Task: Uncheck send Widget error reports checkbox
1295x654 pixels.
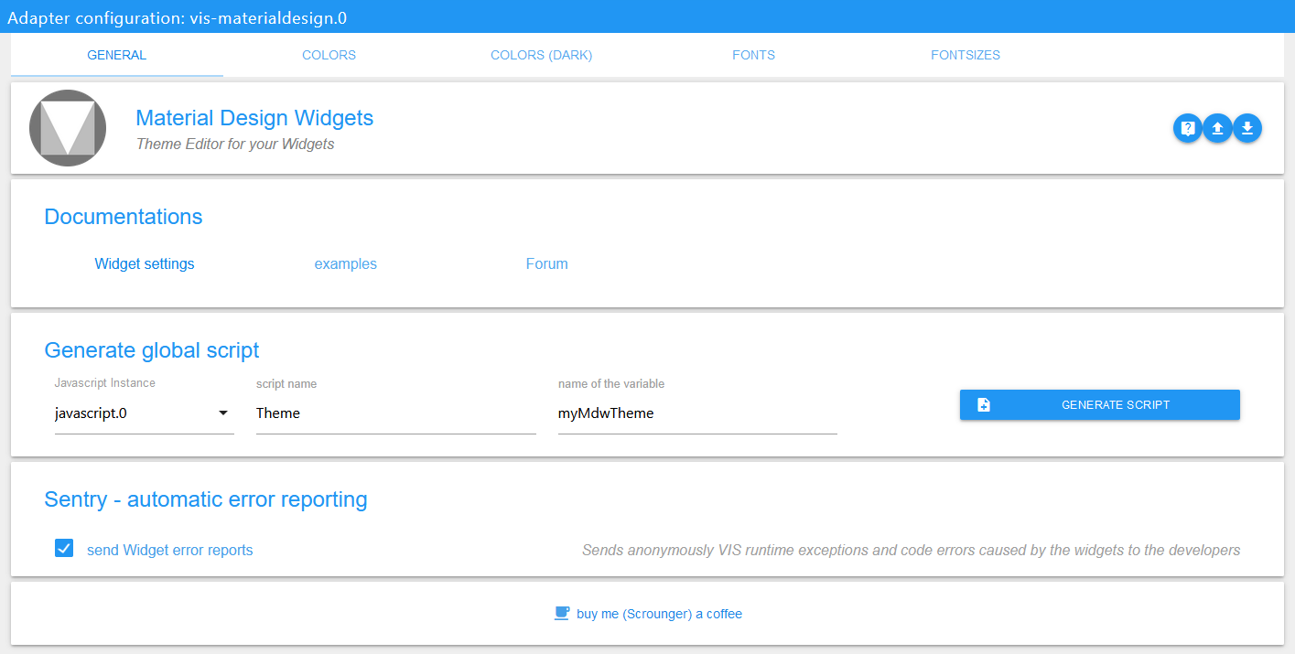Action: point(64,549)
